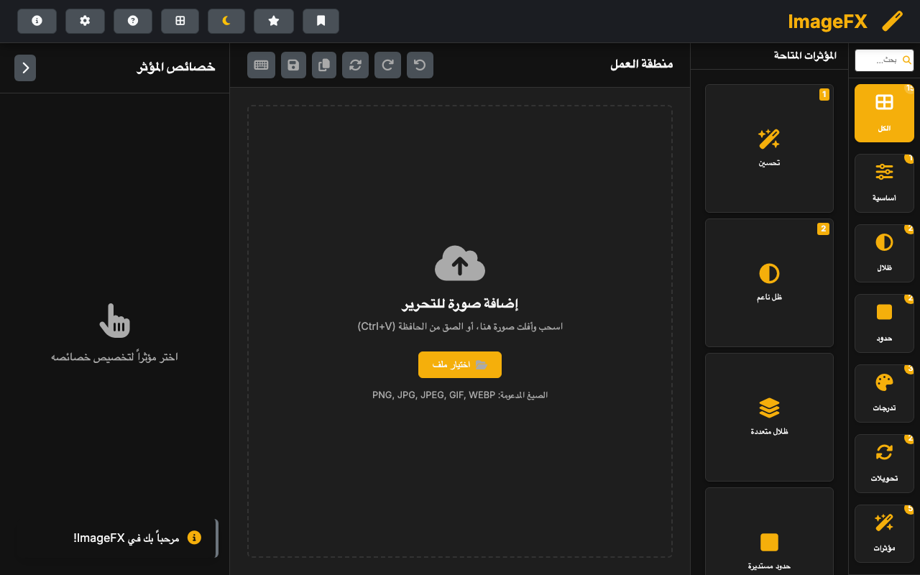
Task: Click the cloud upload icon in drop zone
Action: coord(460,263)
